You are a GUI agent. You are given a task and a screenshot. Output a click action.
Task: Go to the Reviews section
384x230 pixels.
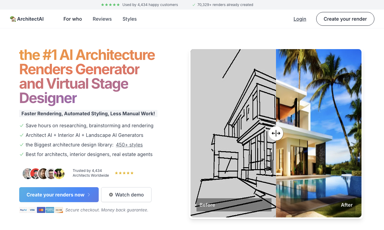tap(102, 19)
